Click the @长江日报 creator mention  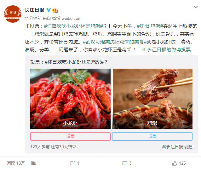tap(172, 147)
